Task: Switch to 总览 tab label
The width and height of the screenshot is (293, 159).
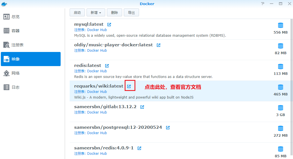Action: click(16, 17)
